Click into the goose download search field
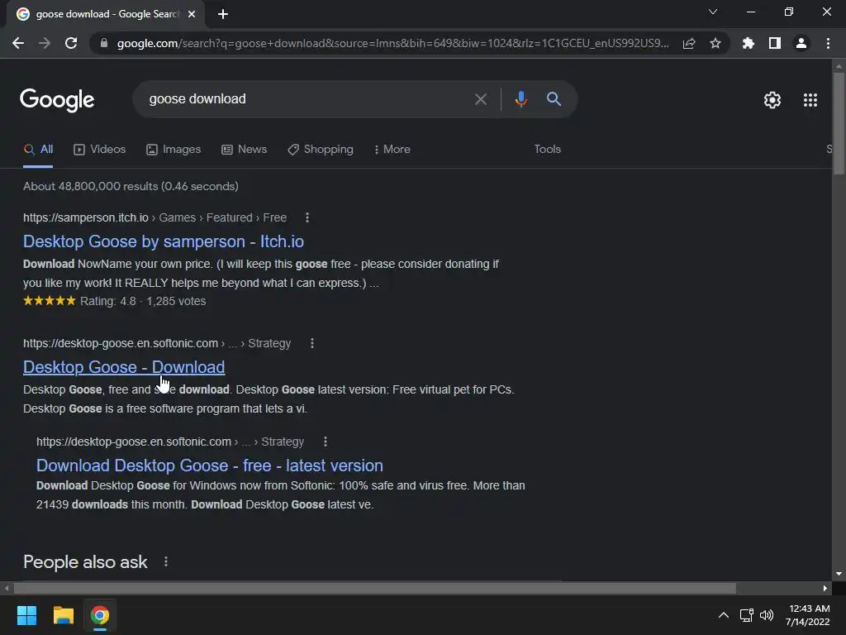 click(302, 99)
